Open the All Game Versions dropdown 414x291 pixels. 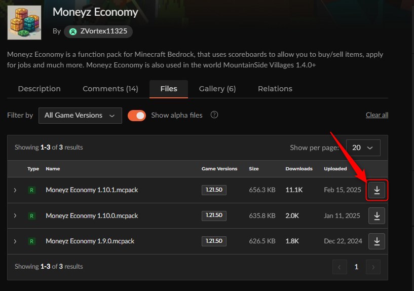coord(80,116)
